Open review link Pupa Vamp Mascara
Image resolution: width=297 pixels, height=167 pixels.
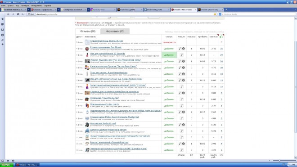point(109,72)
